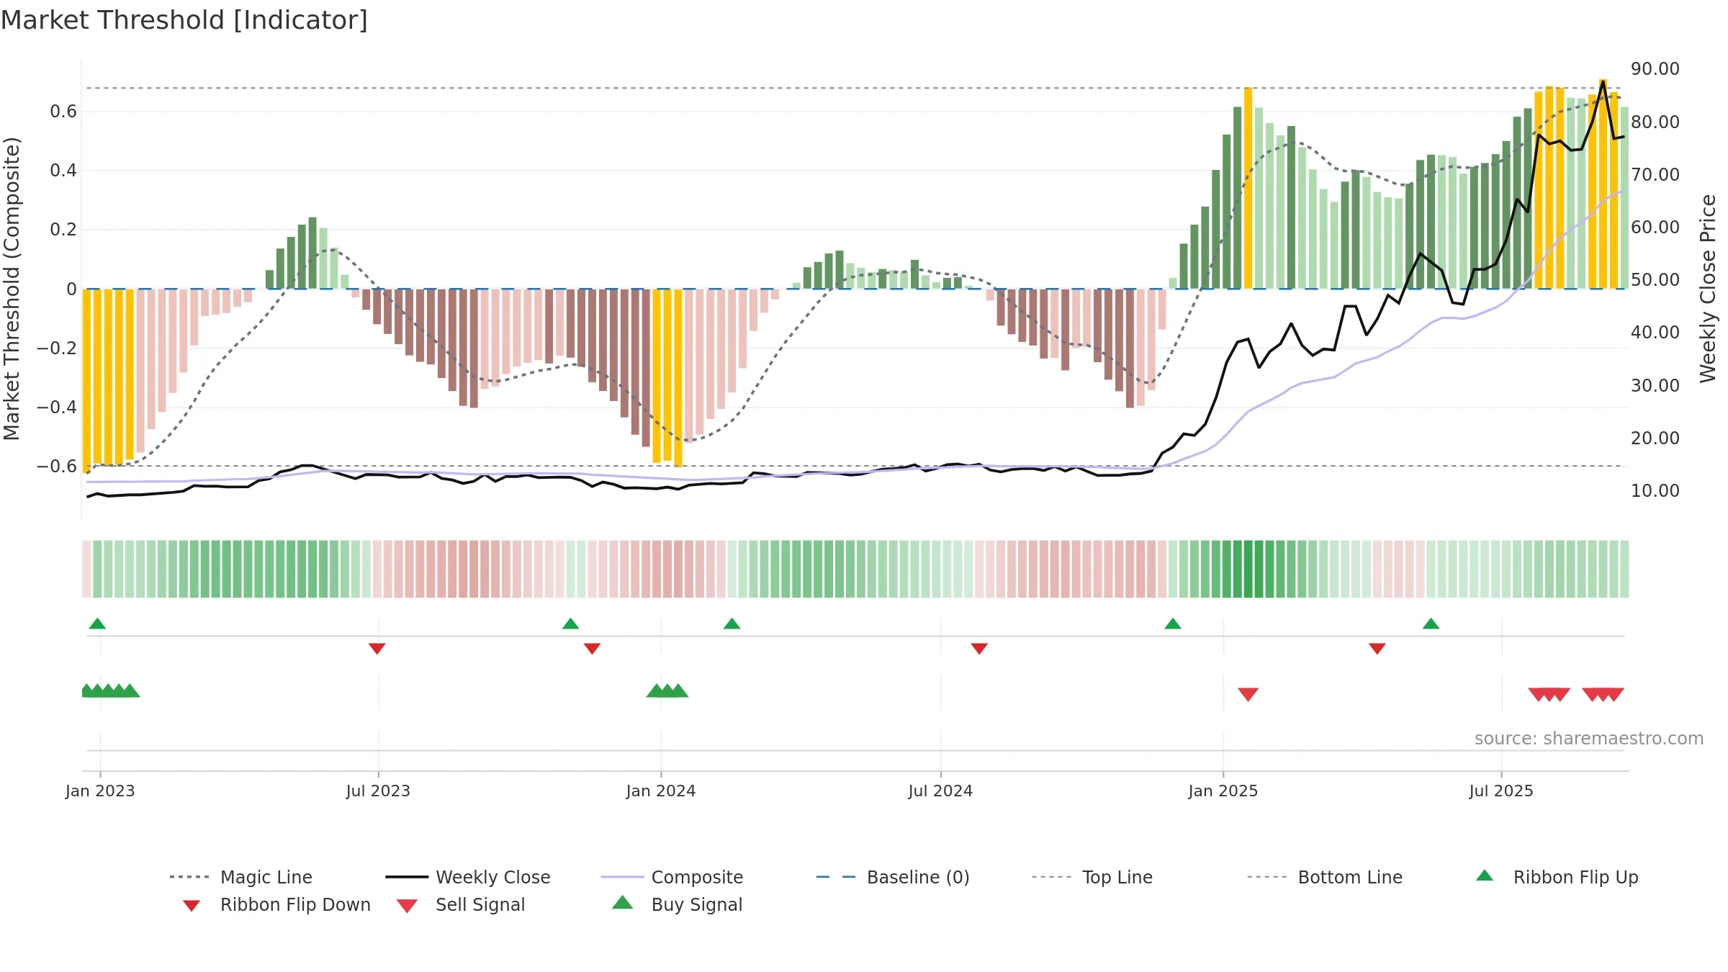Toggle the Buy Signal legend entry
This screenshot has width=1728, height=972.
coord(677,904)
